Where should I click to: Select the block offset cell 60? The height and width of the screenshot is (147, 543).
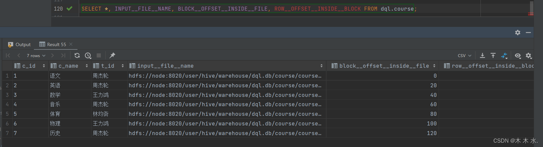click(x=382, y=104)
